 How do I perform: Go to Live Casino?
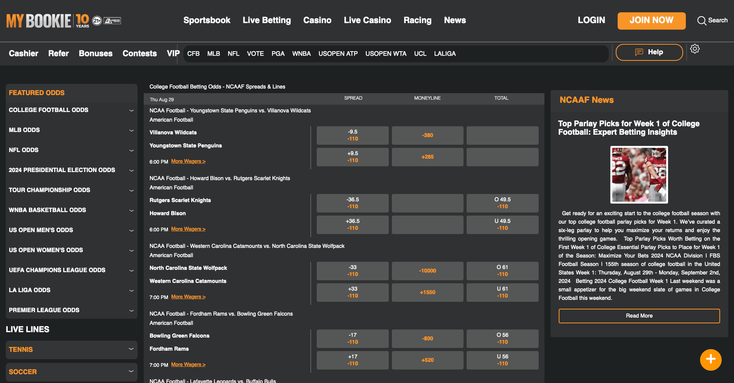[x=368, y=20]
